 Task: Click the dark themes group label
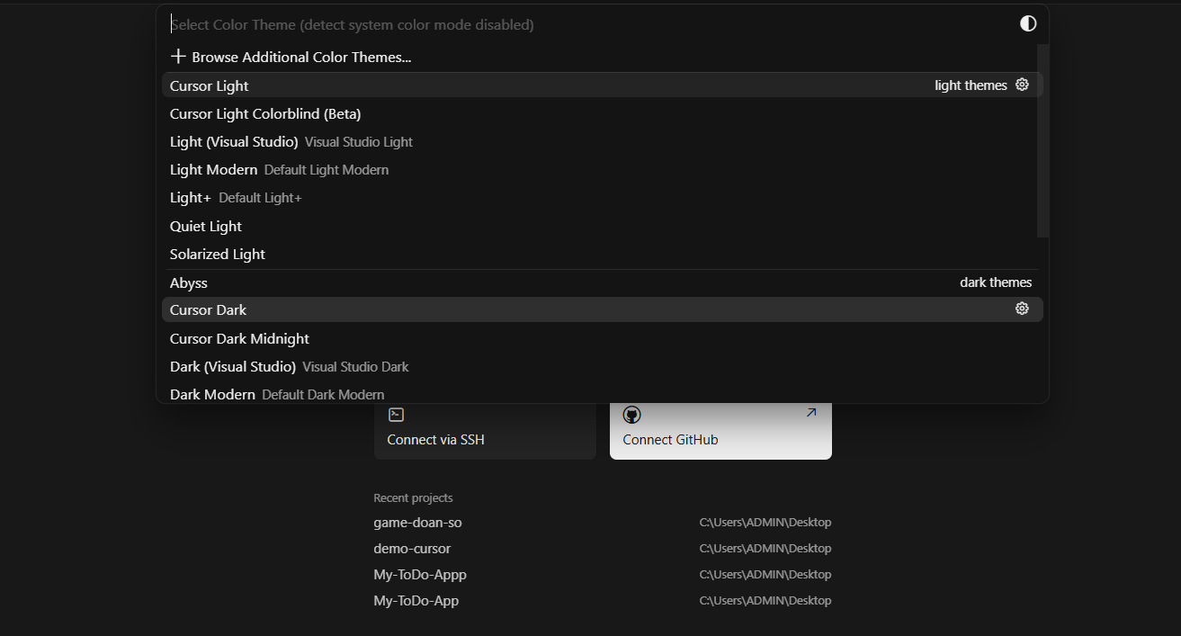(x=996, y=282)
